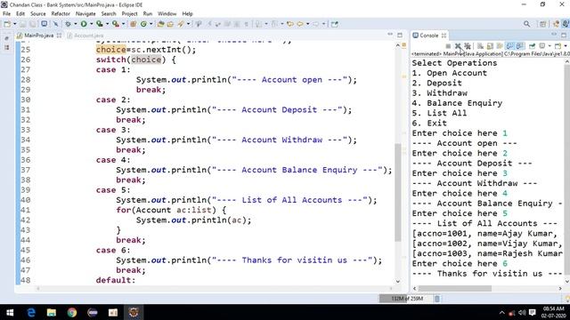Open Coverage dropdown arrow
Image resolution: width=570 pixels, height=320 pixels.
[x=107, y=24]
